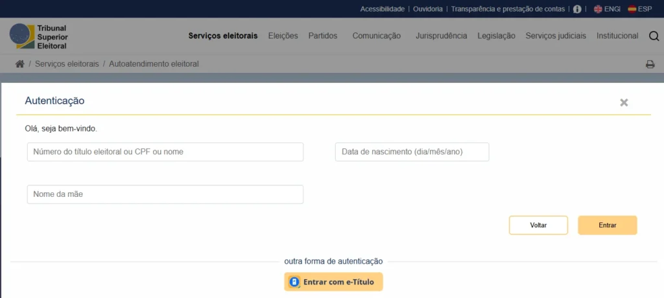Open Ouvidoria link
Viewport: 664px width, 298px height.
428,9
